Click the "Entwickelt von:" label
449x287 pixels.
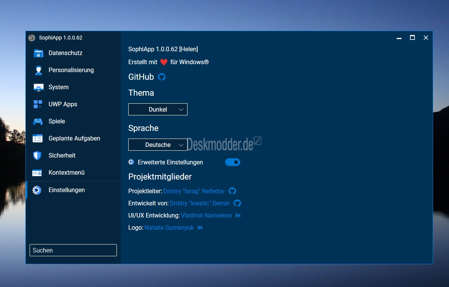pos(148,203)
